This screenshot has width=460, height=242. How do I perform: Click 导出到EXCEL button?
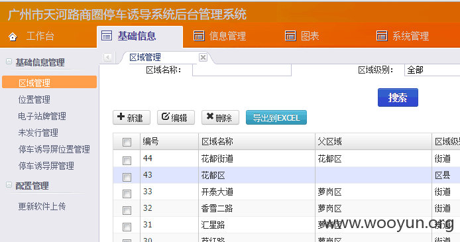tap(276, 117)
